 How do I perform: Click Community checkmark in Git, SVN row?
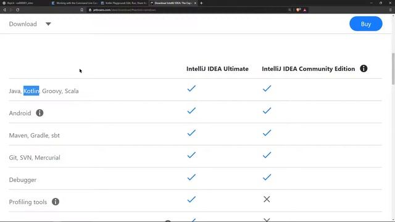point(267,155)
